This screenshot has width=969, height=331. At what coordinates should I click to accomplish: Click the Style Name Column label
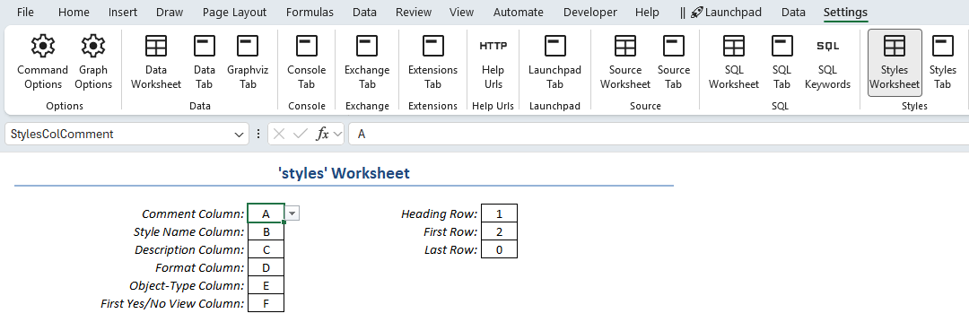(x=189, y=232)
